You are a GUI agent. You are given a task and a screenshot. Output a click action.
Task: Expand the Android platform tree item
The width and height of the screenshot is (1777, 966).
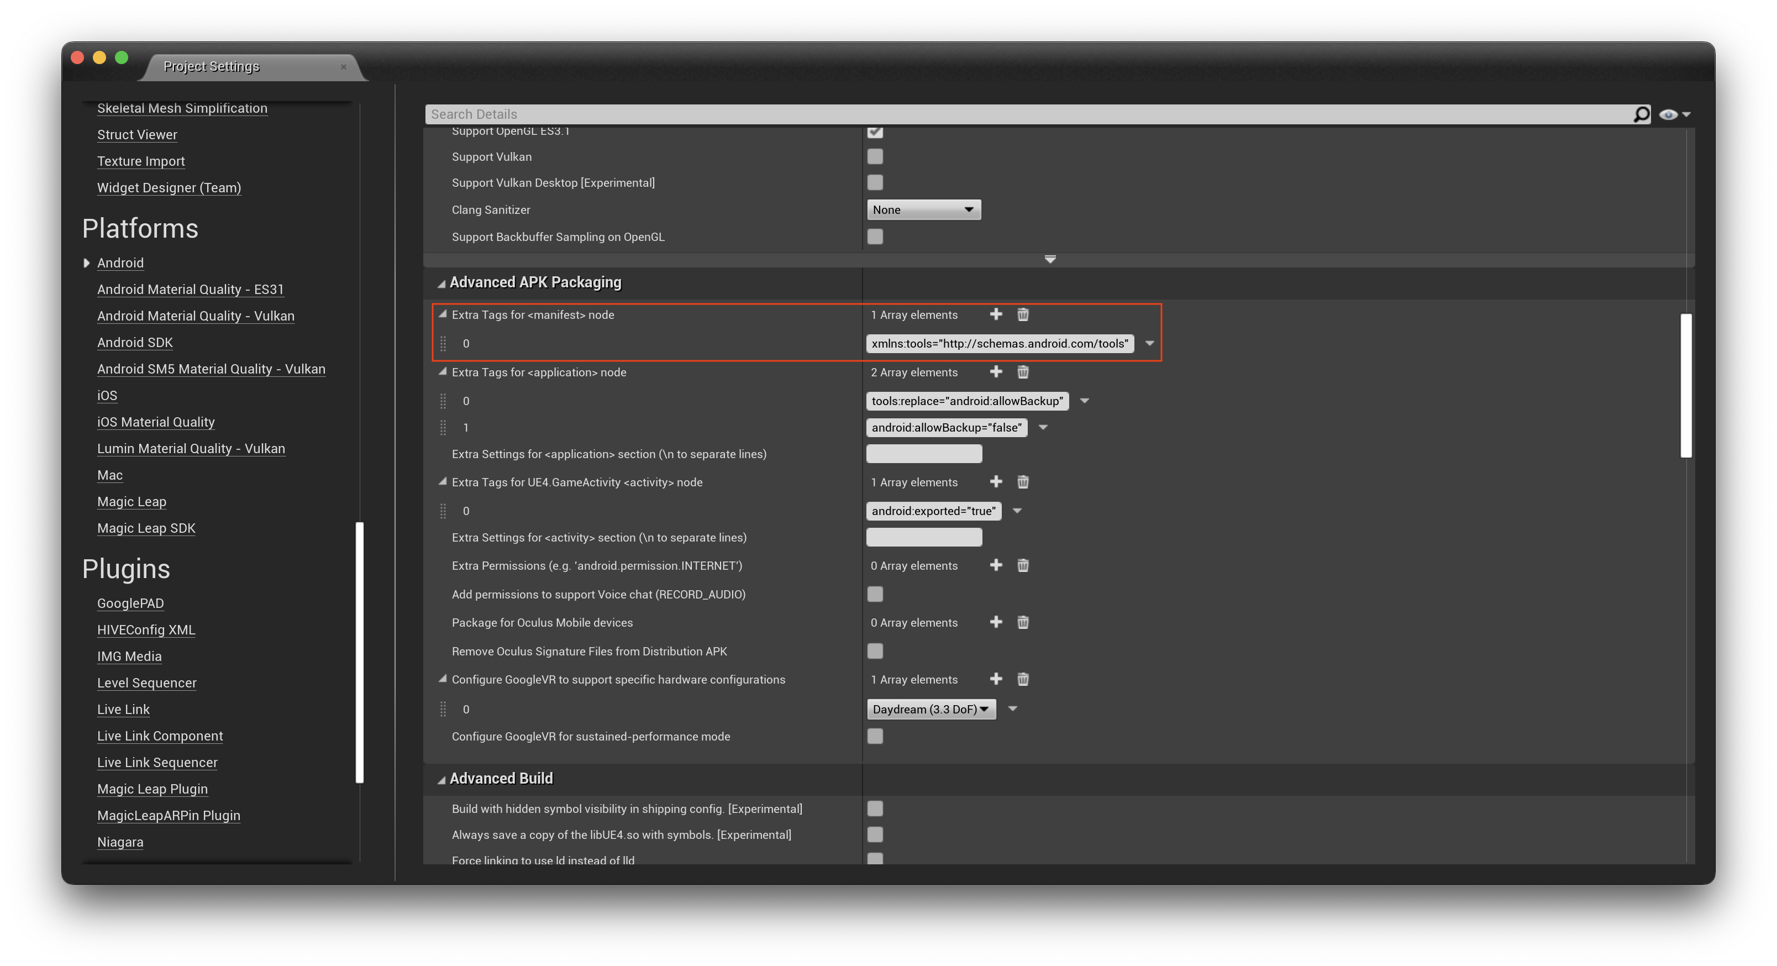[86, 263]
